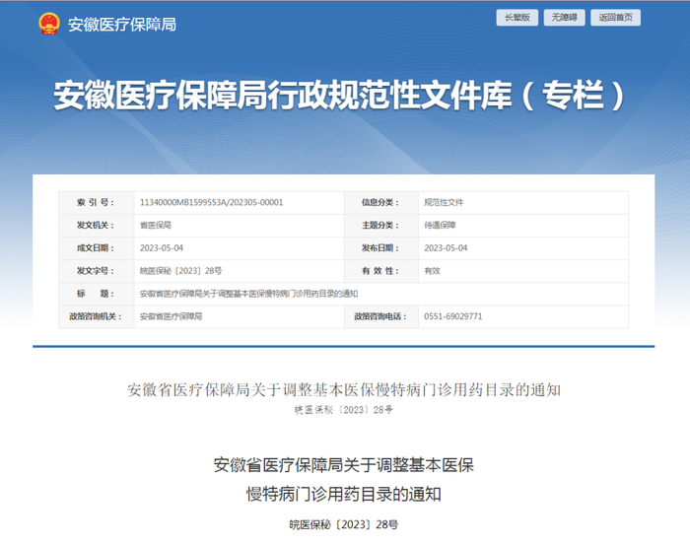This screenshot has height=545, width=690.
Task: Select index number 11340000MB1599553A/202305-00001
Action: tap(211, 202)
